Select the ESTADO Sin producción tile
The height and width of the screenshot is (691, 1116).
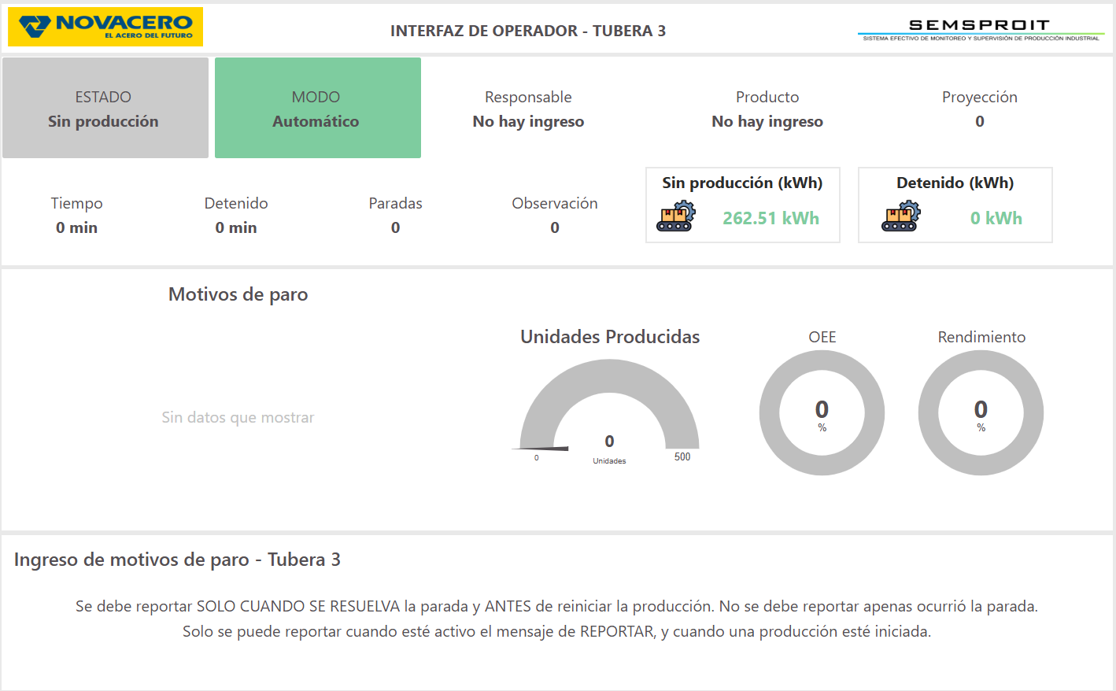click(105, 109)
